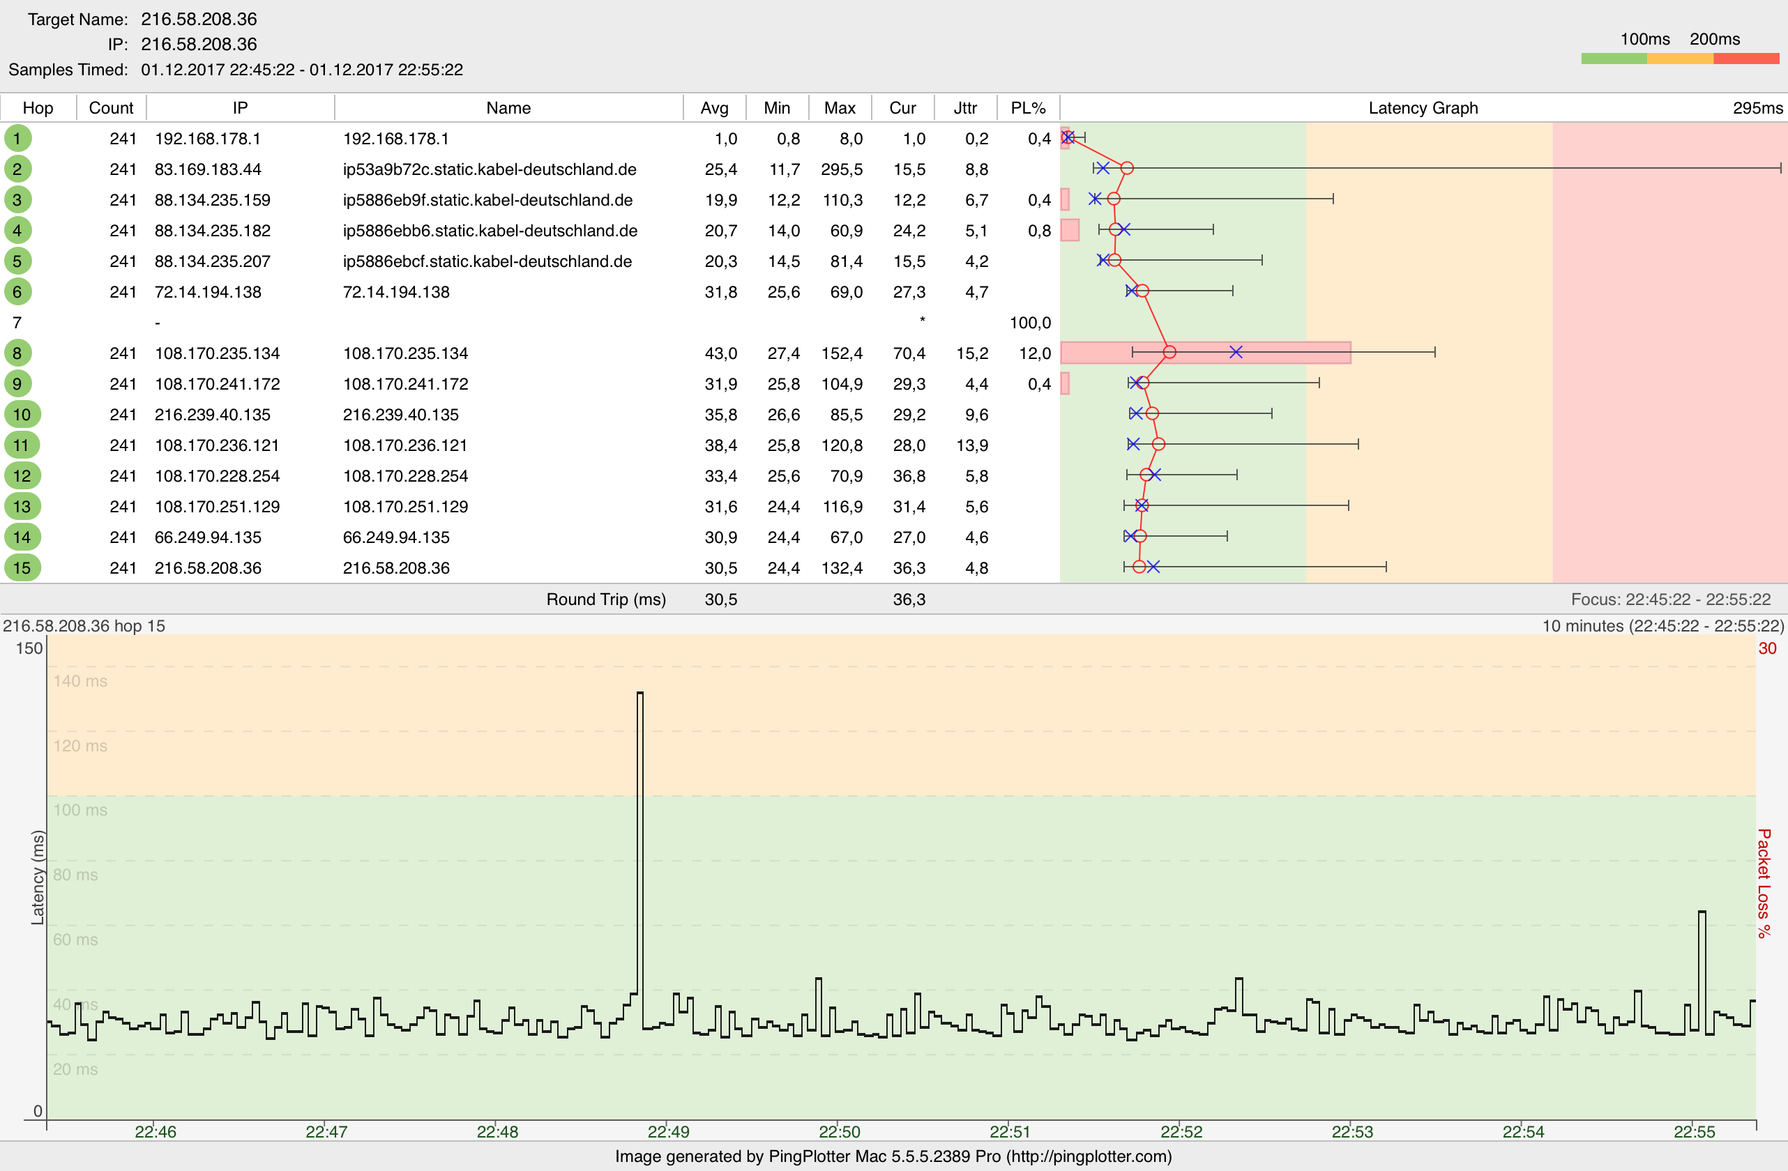Click the red legend swatch segment
This screenshot has width=1788, height=1171.
pyautogui.click(x=1746, y=59)
